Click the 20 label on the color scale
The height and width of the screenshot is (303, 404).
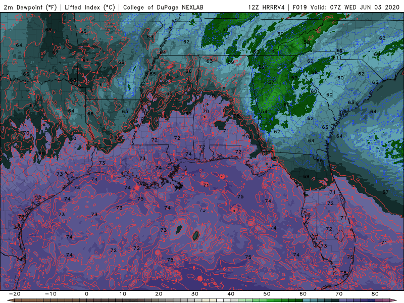(x=159, y=294)
